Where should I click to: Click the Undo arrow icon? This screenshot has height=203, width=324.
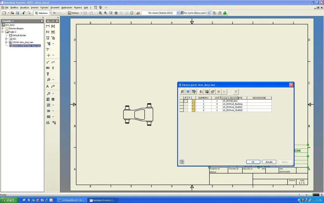click(24, 13)
